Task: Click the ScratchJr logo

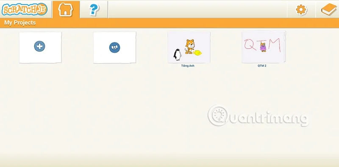Action: coord(25,9)
